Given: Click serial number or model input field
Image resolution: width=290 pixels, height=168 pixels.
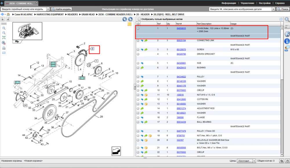Looking at the screenshot, I should [23, 9].
